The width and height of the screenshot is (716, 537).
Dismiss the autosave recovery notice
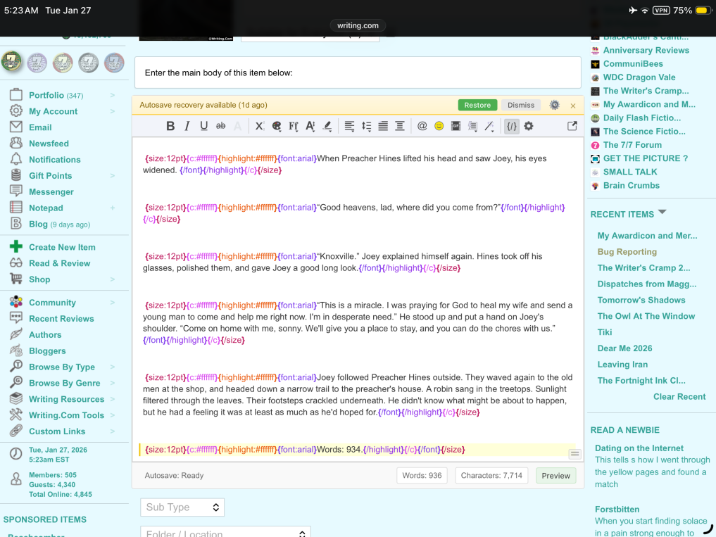pos(521,105)
